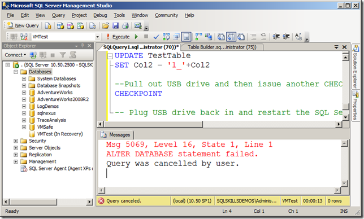Viewport: 364px width, 219px height.
Task: Open the Activity Monitor icon
Action: pos(138,25)
